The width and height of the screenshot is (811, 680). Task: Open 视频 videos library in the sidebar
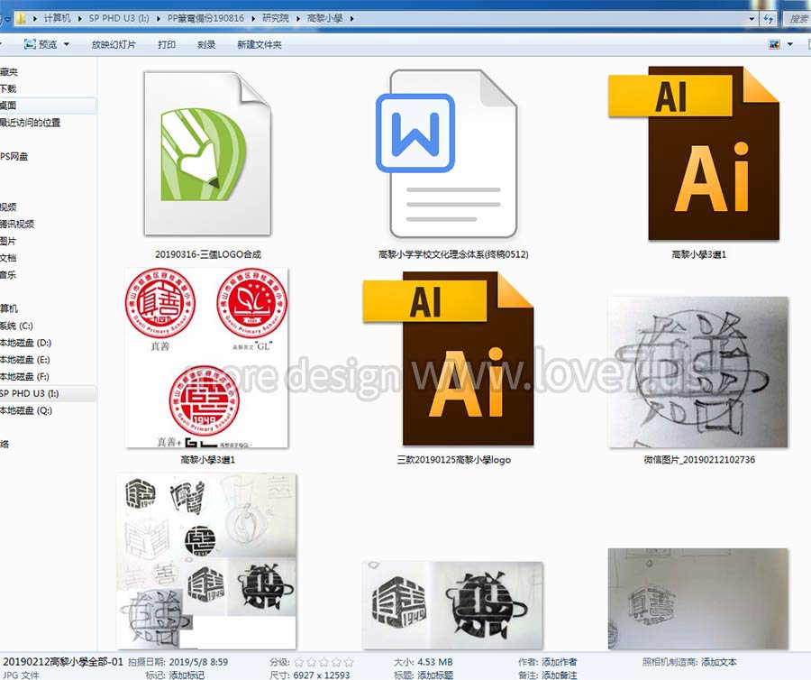tap(8, 207)
